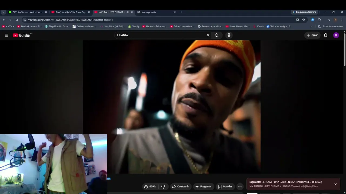Open Todos los marcadores folder

point(331,26)
